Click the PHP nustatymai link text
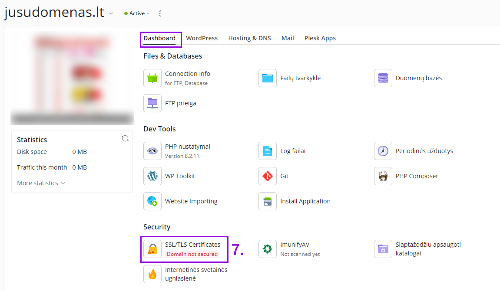 [x=188, y=147]
